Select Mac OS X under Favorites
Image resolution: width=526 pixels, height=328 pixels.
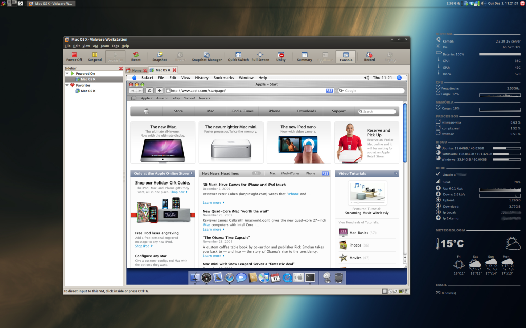[x=88, y=91]
